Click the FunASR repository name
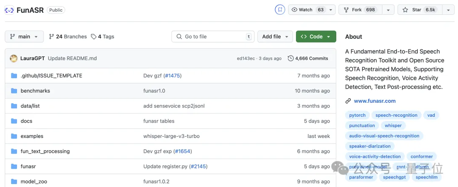 [x=30, y=10]
